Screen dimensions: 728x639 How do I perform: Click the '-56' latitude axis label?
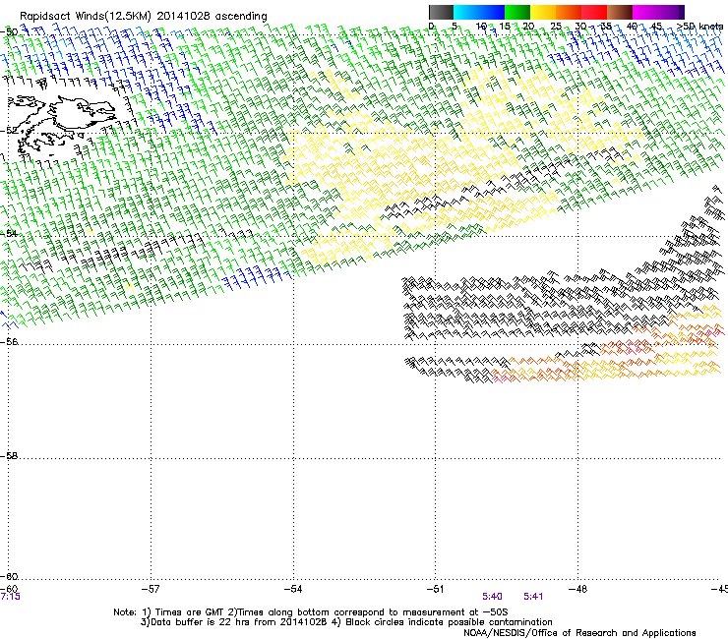coord(9,342)
